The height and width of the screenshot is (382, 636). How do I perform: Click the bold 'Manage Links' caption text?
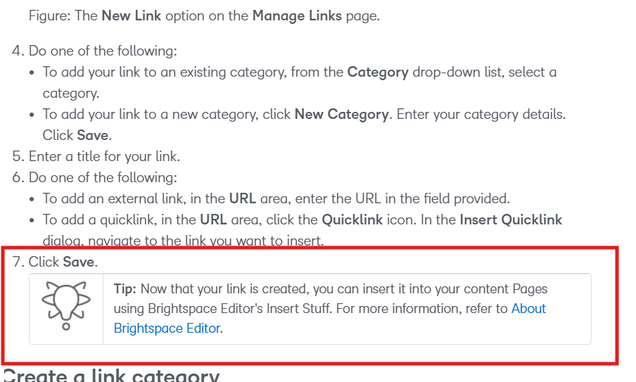coord(297,15)
